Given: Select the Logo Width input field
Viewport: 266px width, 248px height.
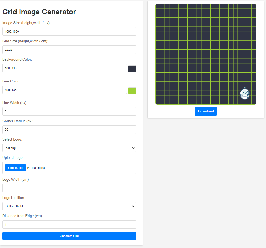Looking at the screenshot, I should click(x=69, y=188).
